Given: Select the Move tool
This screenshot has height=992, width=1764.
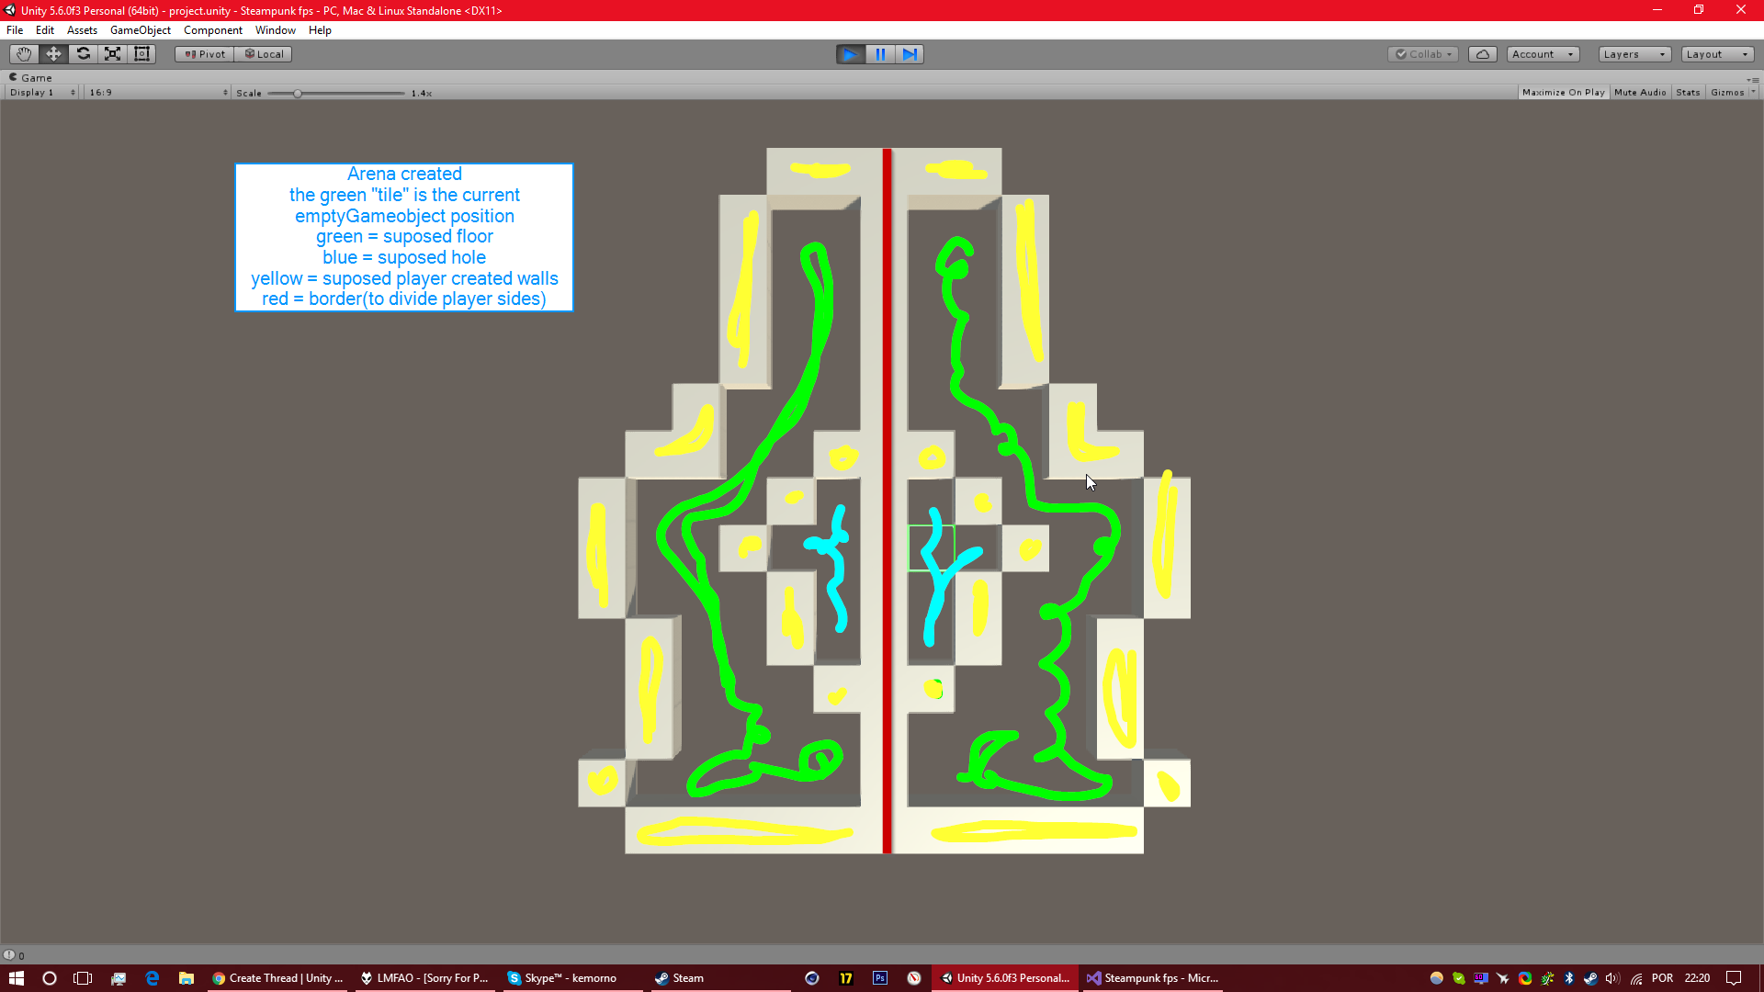Looking at the screenshot, I should click(x=52, y=53).
